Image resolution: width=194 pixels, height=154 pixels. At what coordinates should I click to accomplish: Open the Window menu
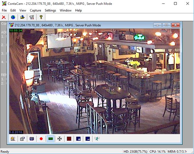[x=65, y=10]
